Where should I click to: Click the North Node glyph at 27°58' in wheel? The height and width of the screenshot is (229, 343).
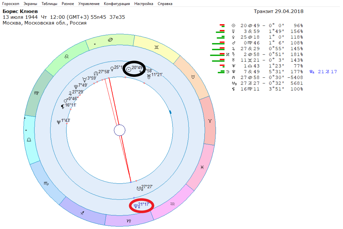coord(96,73)
